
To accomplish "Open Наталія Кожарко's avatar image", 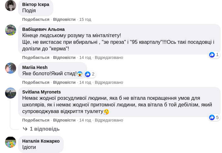I will [10, 142].
